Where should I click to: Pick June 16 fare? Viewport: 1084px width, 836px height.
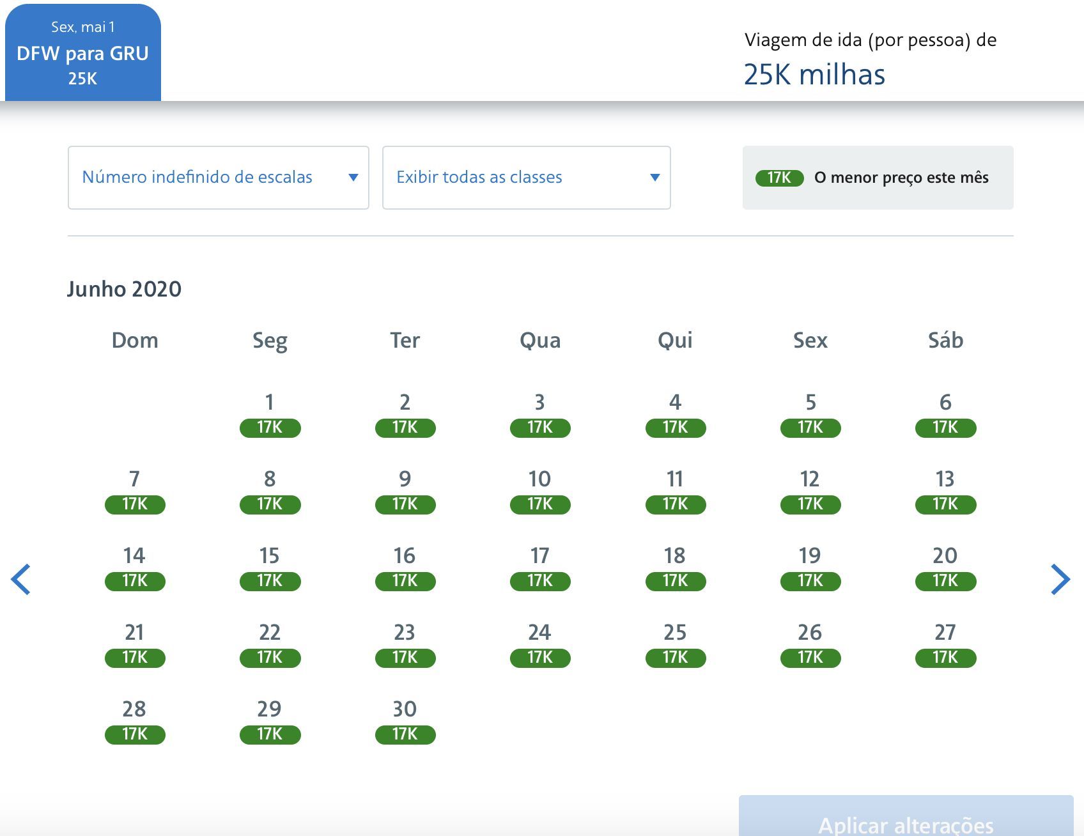(405, 568)
